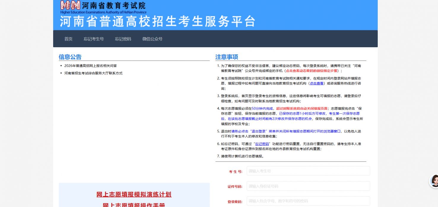Click the red text 超过时限系统将自动关闭填报页面

click(x=302, y=108)
